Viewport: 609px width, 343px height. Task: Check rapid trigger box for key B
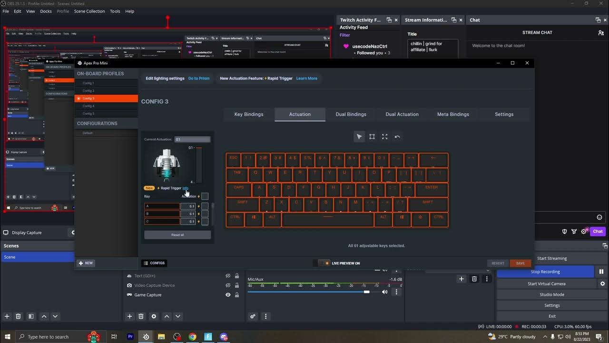click(x=205, y=214)
